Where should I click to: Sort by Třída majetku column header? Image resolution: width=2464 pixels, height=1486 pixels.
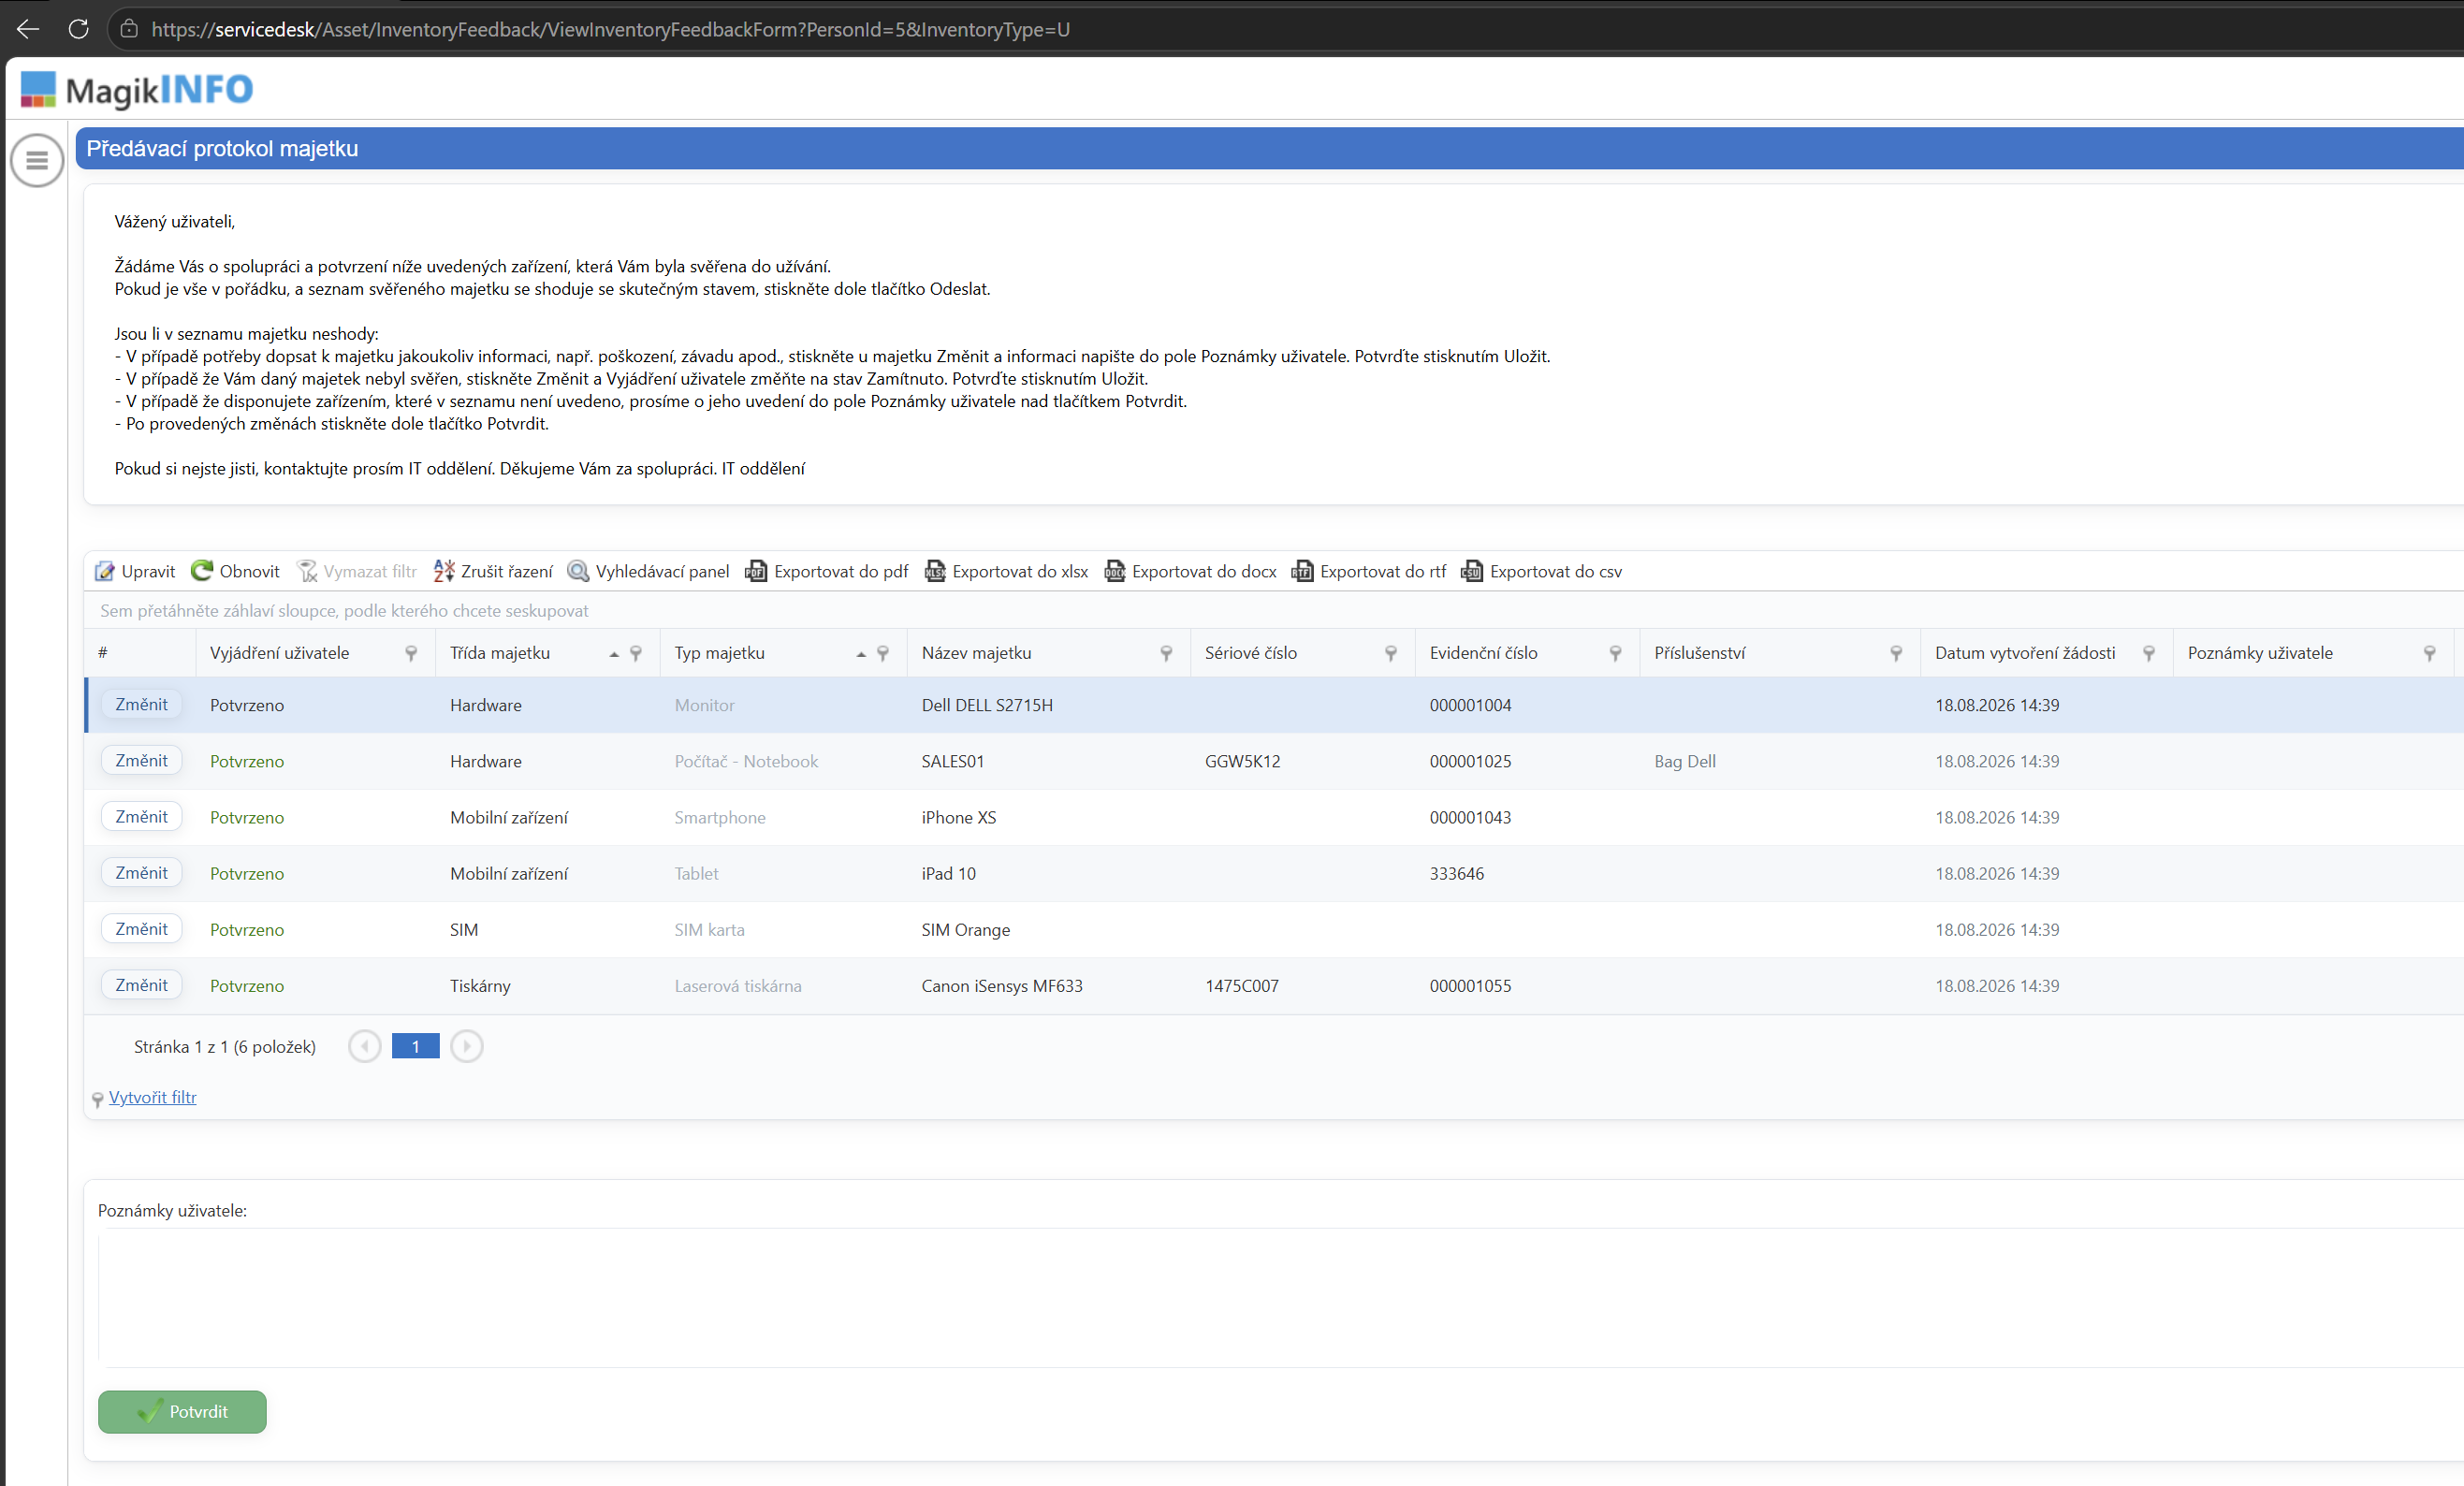click(x=500, y=653)
